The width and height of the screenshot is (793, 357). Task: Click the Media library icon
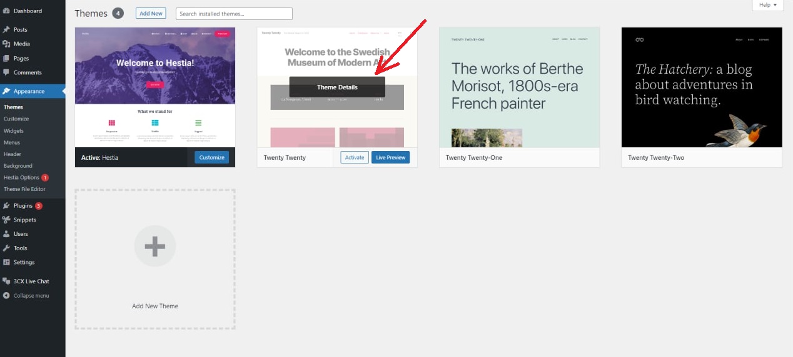tap(6, 44)
